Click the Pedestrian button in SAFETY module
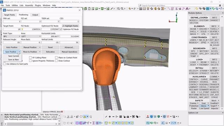This screenshot has height=126, width=224. (x=194, y=106)
